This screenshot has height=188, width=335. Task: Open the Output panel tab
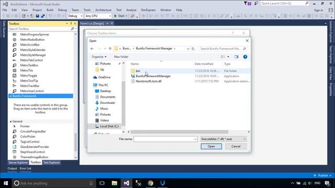[x=12, y=168]
